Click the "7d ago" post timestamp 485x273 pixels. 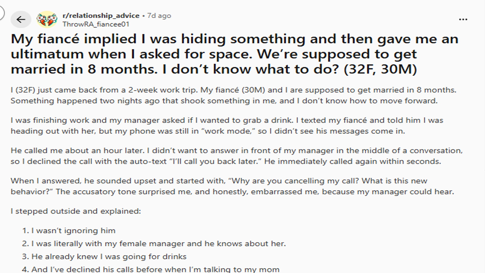coord(159,15)
